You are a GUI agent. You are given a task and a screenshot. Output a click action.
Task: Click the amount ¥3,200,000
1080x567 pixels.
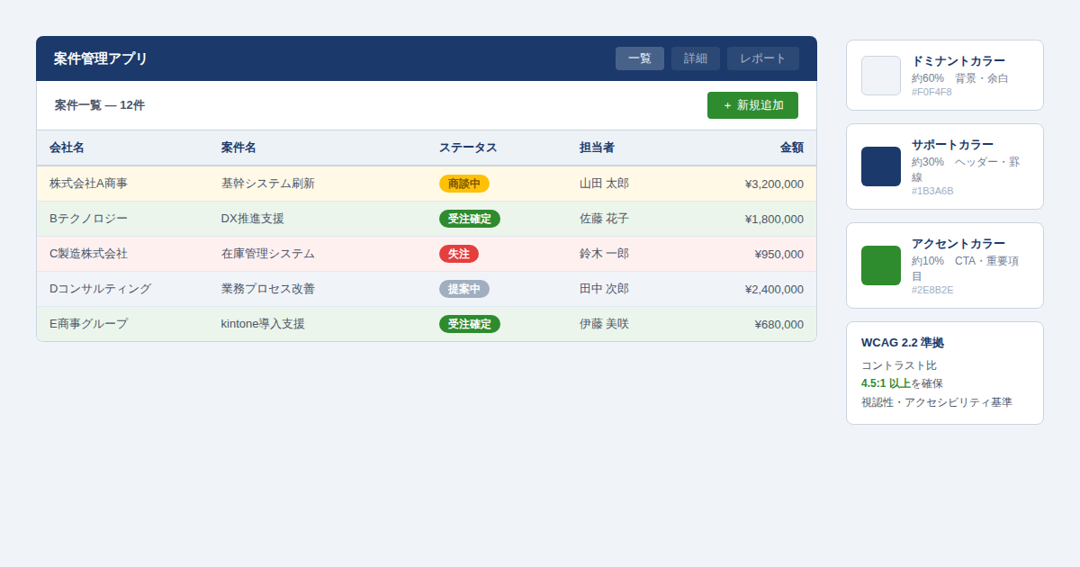click(774, 184)
